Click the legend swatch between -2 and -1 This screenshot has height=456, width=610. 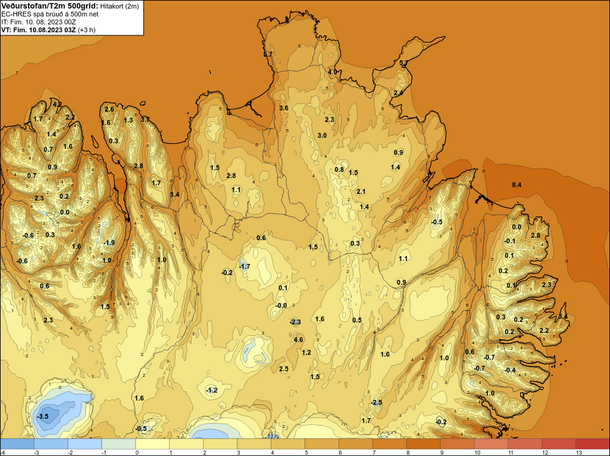coord(85,444)
